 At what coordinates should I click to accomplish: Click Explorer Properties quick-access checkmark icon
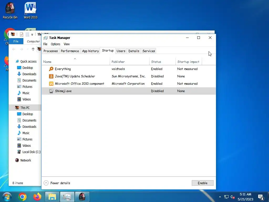click(x=22, y=34)
